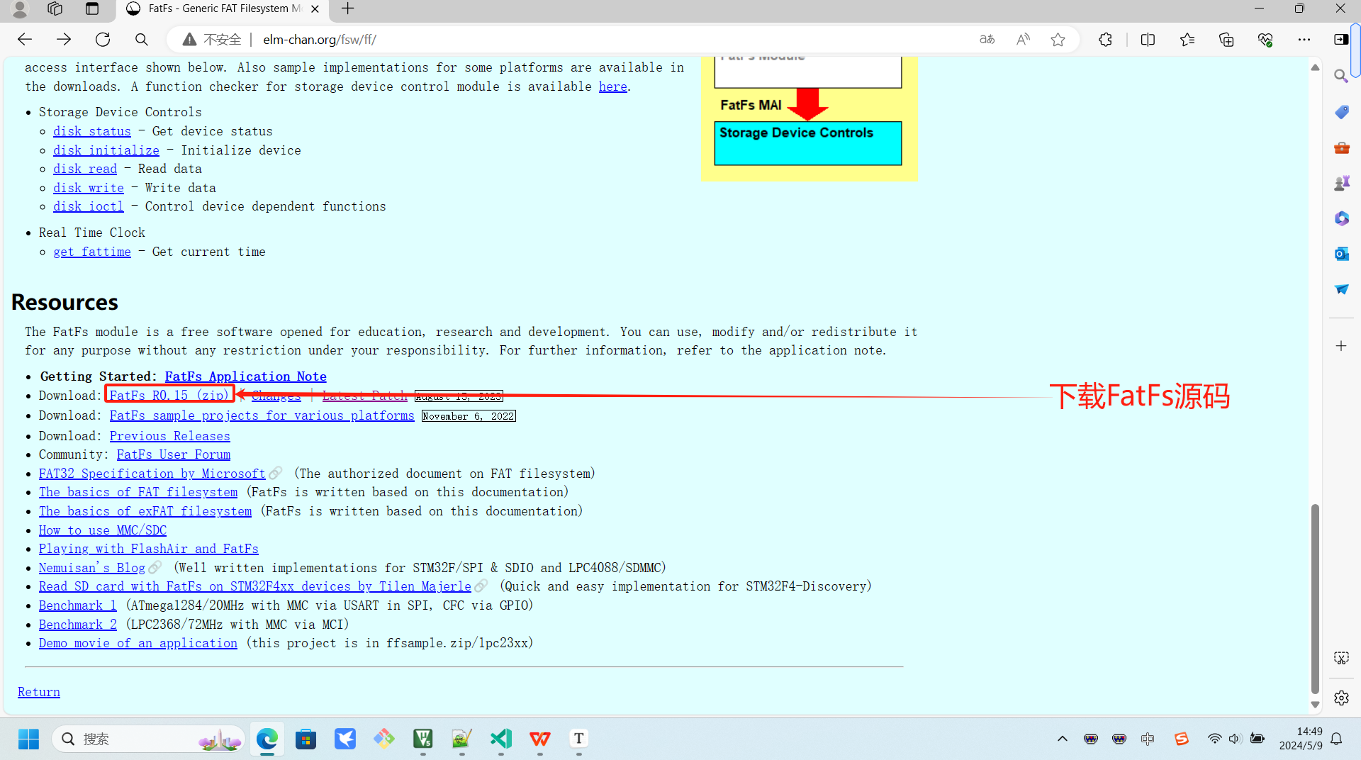The image size is (1361, 760).
Task: Open the translate page option
Action: (987, 40)
